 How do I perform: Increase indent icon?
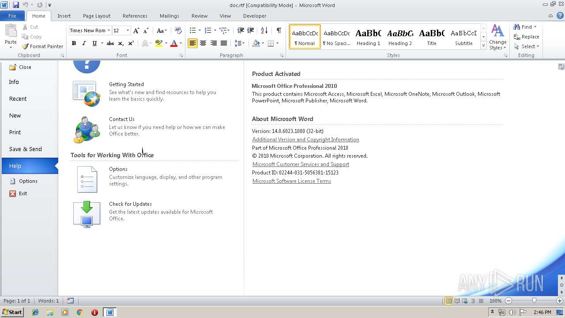(x=250, y=30)
